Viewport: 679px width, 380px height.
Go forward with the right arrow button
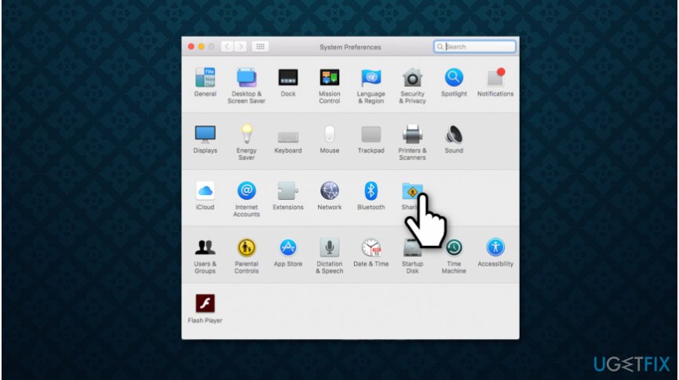click(x=241, y=47)
